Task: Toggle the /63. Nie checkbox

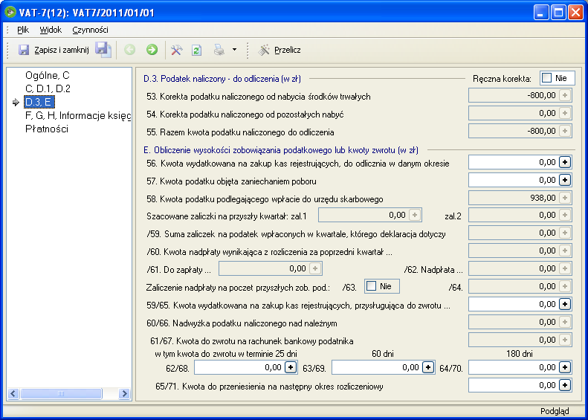Action: 371,286
